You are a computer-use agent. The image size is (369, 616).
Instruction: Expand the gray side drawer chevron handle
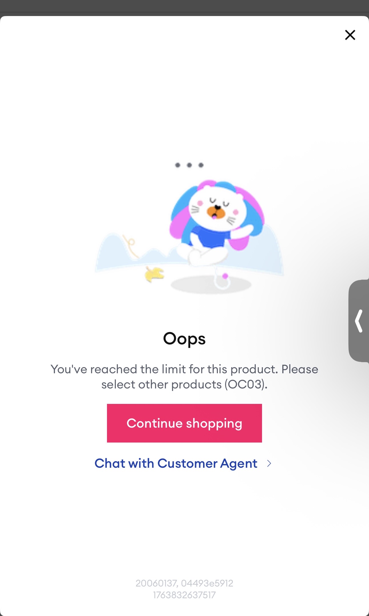359,321
